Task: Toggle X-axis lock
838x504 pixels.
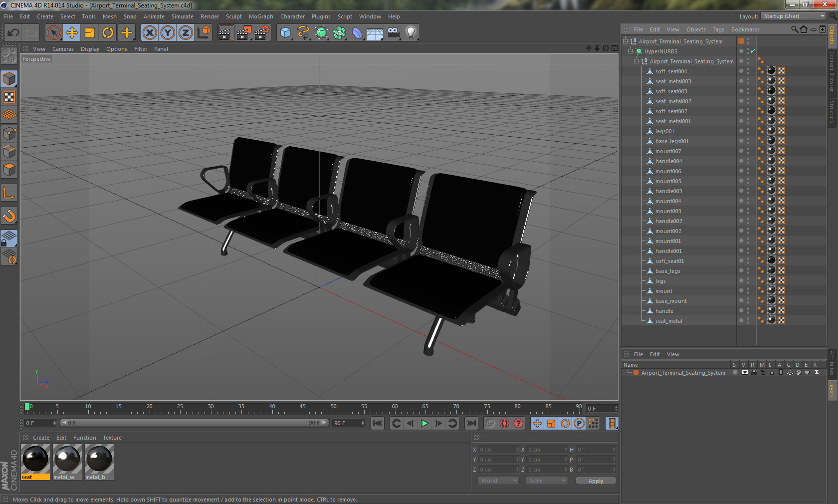Action: point(149,33)
